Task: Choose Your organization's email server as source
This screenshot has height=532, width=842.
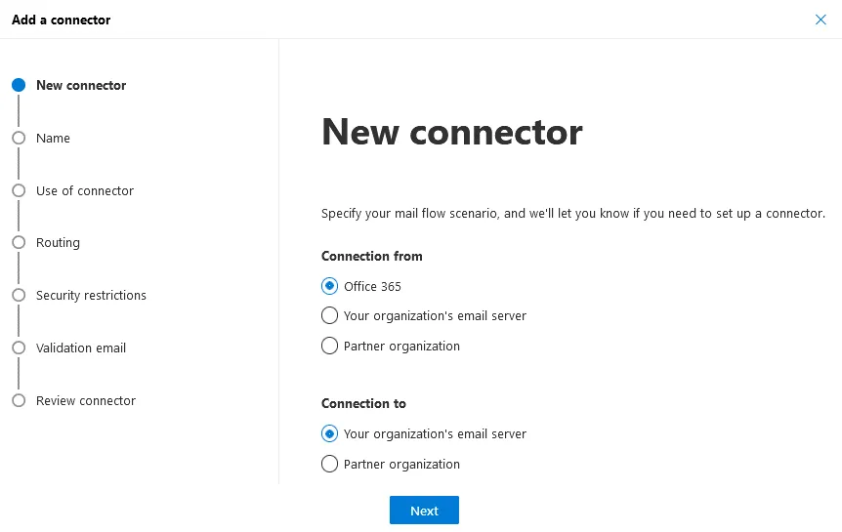Action: tap(329, 315)
